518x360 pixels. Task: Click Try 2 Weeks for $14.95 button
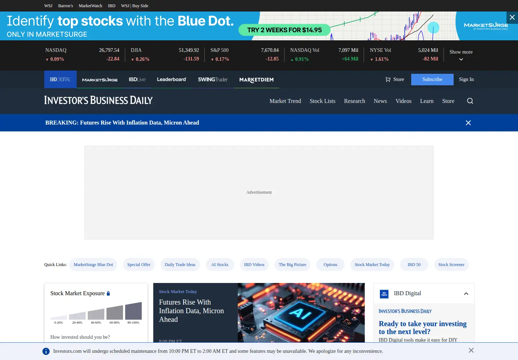click(285, 30)
